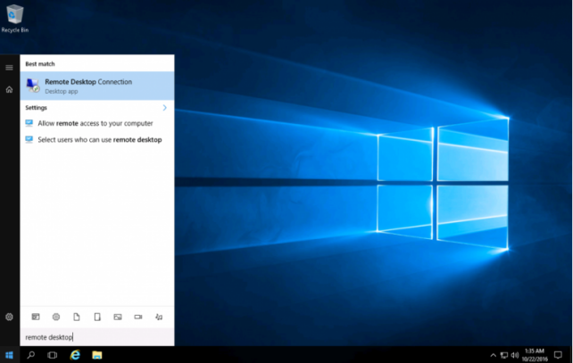Image resolution: width=573 pixels, height=363 pixels.
Task: Open the volume speaker tray icon
Action: pos(515,355)
